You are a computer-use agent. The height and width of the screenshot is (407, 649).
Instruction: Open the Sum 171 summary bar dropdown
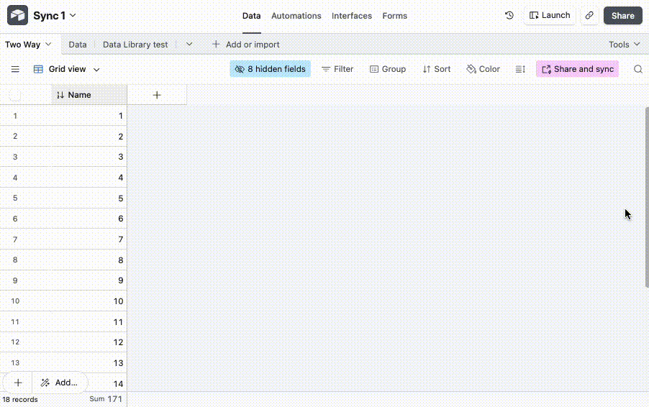[106, 399]
